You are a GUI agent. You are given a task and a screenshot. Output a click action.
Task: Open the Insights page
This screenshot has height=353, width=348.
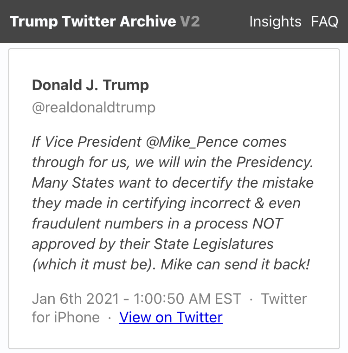[x=275, y=22]
